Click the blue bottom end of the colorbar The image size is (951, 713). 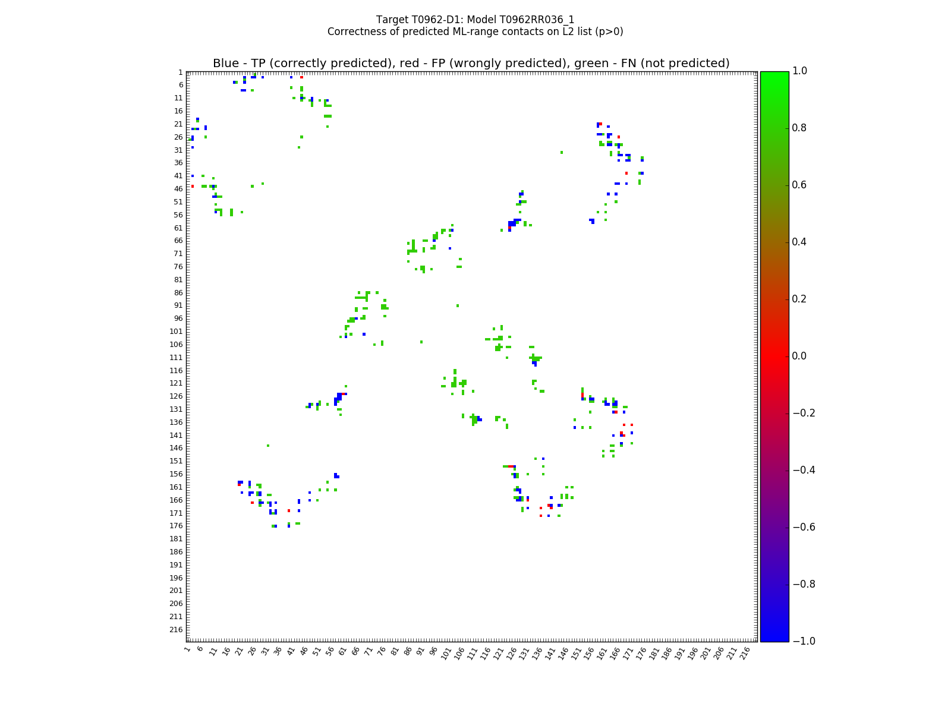(x=774, y=638)
